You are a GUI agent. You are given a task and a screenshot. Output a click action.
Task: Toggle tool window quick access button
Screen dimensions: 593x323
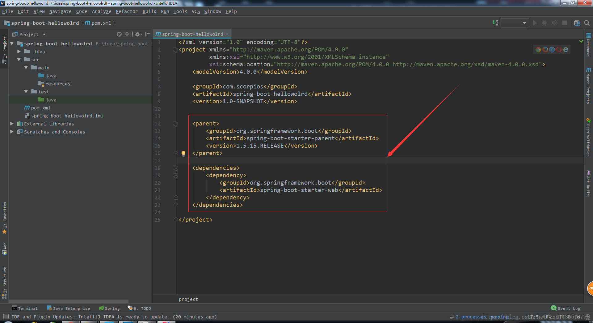point(6,317)
